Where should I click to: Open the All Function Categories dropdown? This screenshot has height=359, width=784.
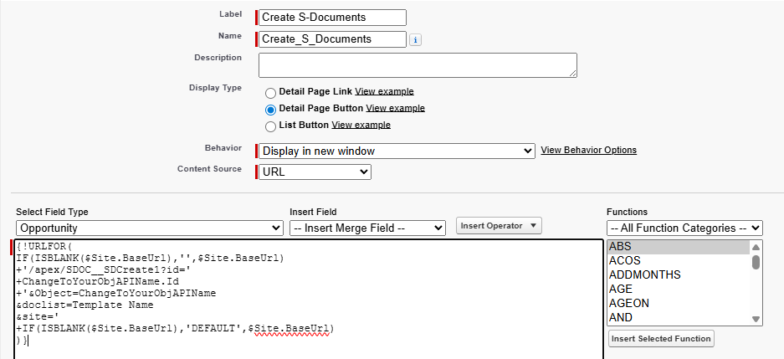click(x=684, y=228)
